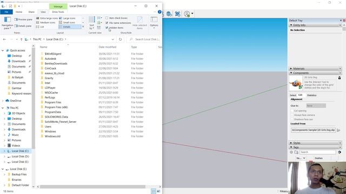Switch to the Home ribbon tab

click(19, 12)
